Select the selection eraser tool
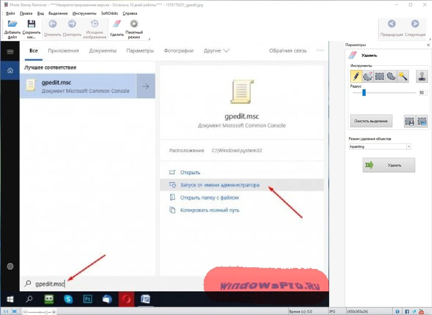This screenshot has width=432, height=315. coord(368,76)
